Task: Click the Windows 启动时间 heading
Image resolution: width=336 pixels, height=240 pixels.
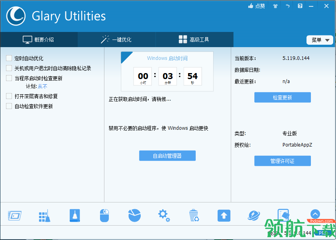Action: [167, 58]
